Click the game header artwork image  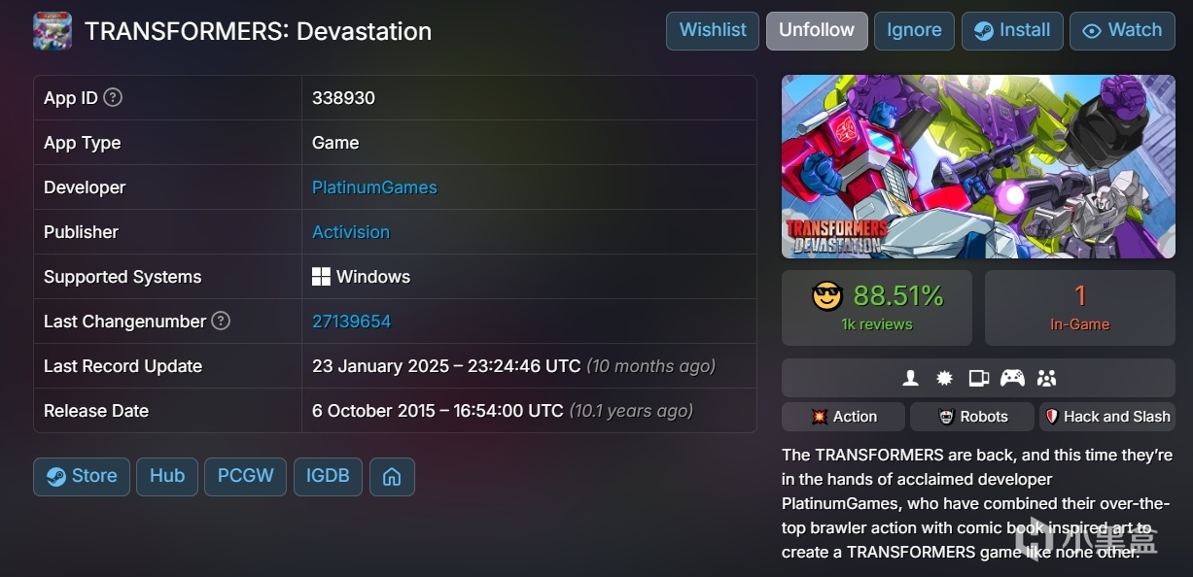tap(978, 166)
